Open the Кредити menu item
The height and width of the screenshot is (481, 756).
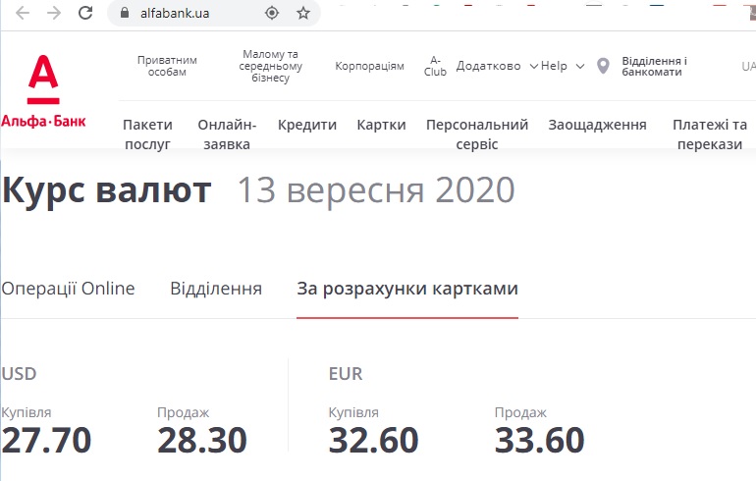pos(307,125)
